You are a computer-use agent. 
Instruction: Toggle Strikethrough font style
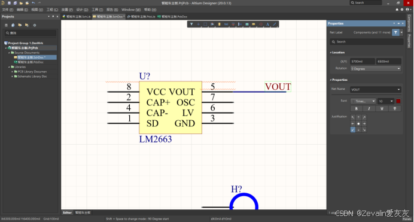click(x=395, y=108)
